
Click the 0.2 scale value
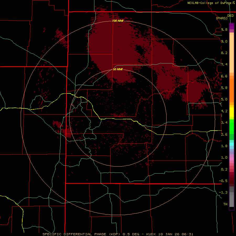click(224, 169)
